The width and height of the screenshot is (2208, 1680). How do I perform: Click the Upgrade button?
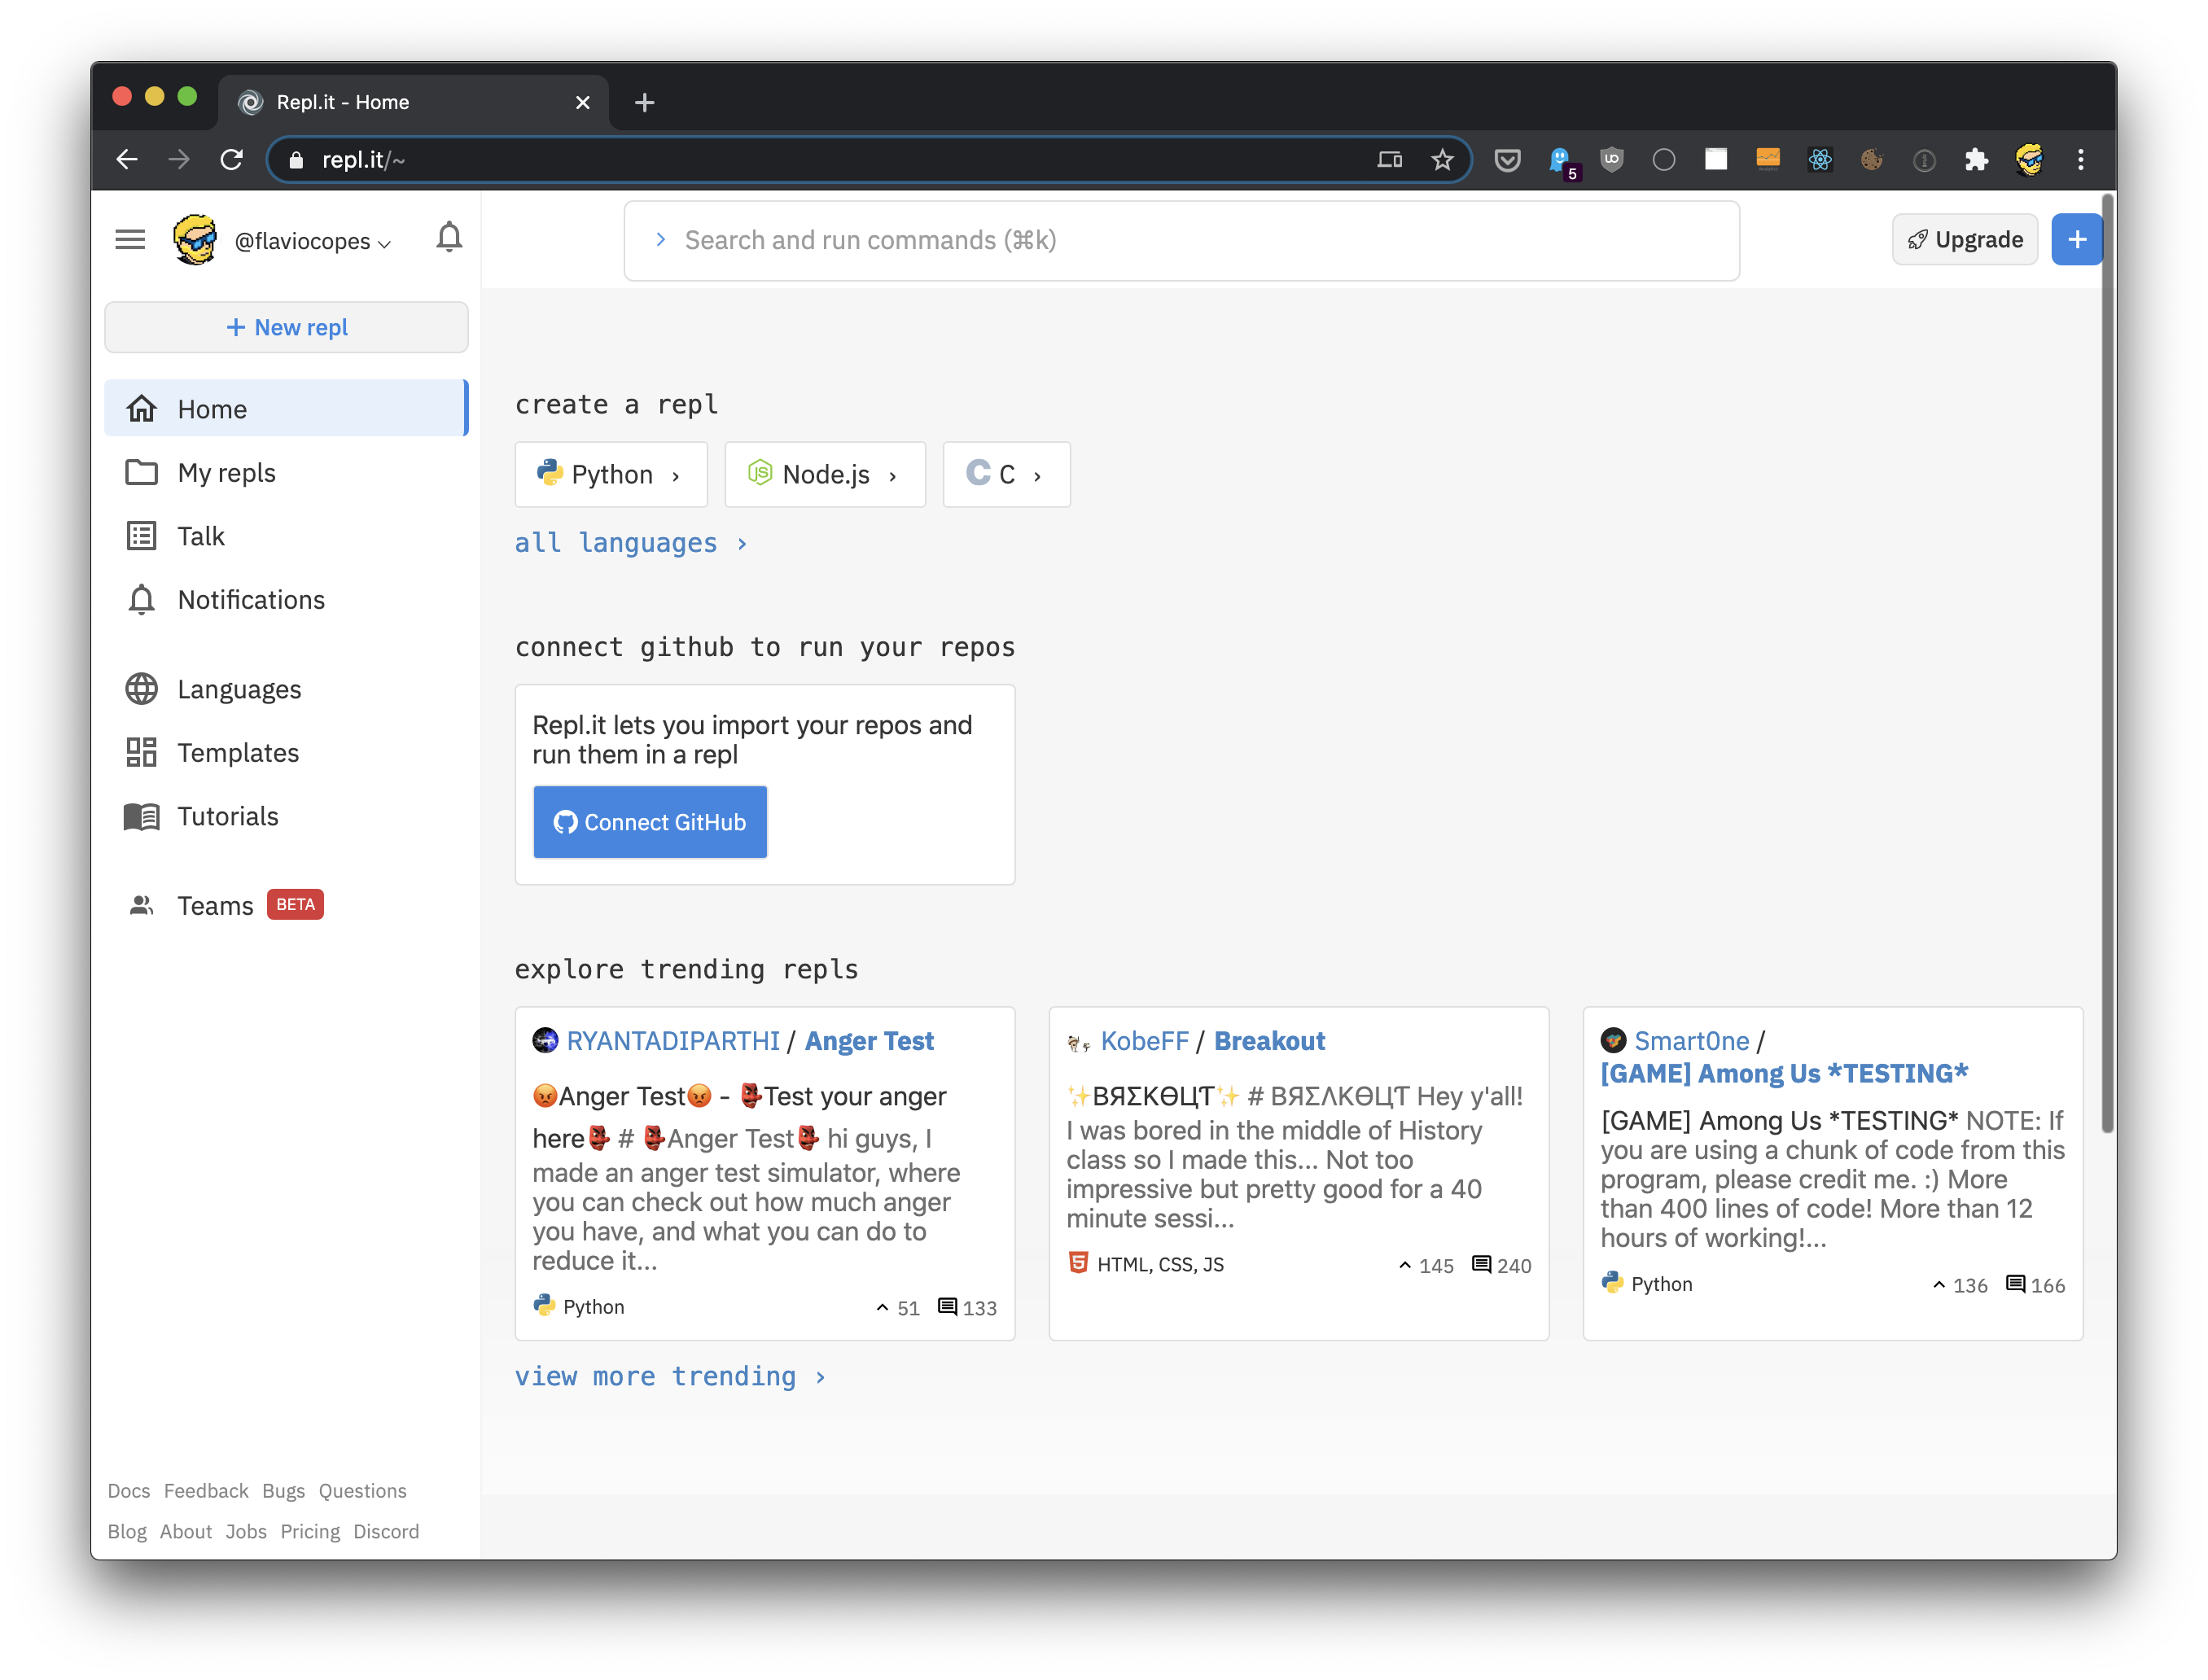point(1964,240)
